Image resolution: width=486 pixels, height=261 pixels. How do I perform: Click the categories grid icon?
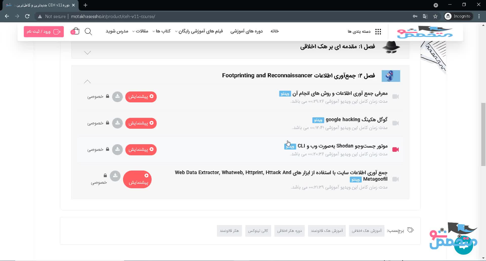[378, 32]
